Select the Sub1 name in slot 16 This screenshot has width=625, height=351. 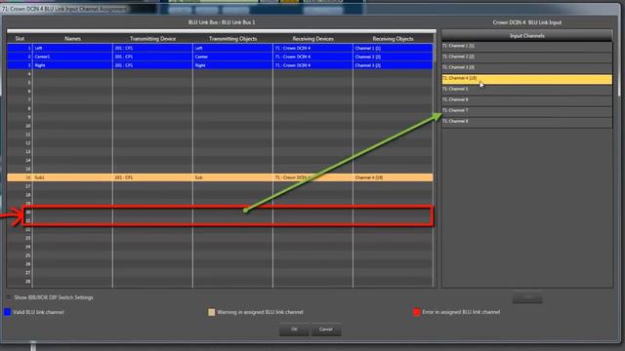[x=72, y=177]
